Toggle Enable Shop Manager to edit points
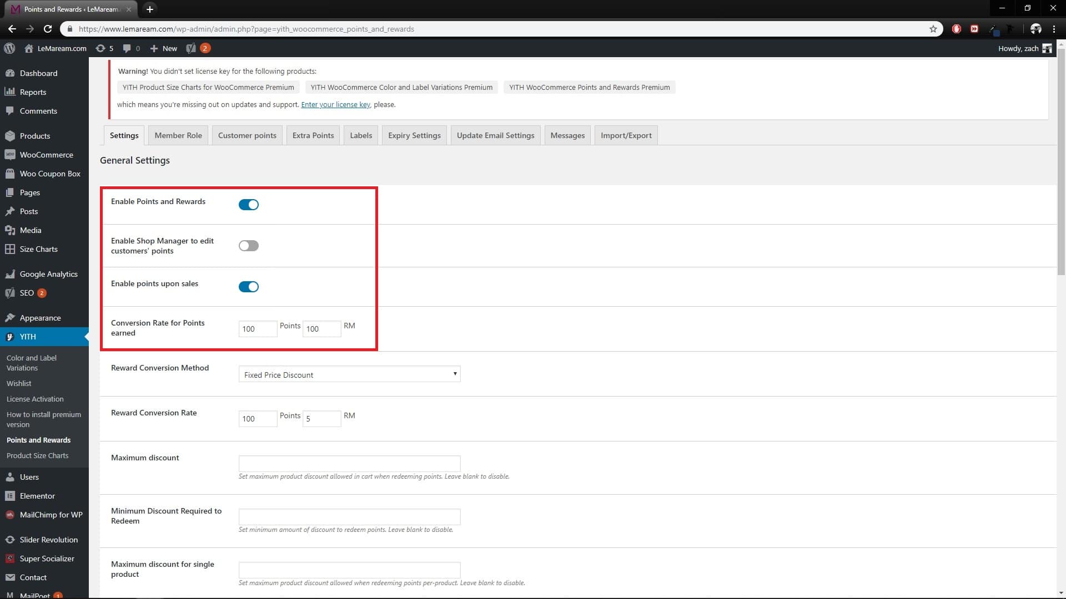This screenshot has width=1066, height=599. point(249,246)
